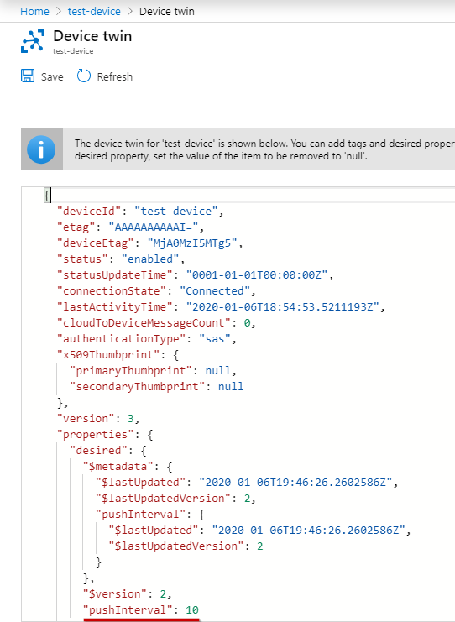The image size is (455, 622).
Task: Click the "Connected" connectionState value
Action: click(x=215, y=290)
